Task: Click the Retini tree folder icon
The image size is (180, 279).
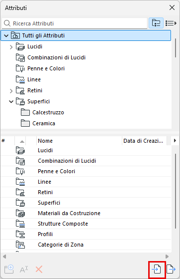Action: tap(20, 90)
